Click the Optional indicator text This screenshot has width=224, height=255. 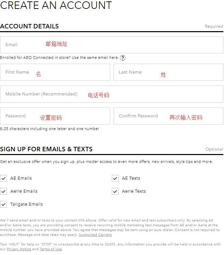click(214, 149)
